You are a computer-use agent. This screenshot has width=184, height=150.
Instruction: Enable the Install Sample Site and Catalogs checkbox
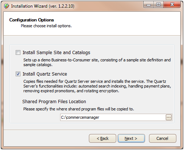(x=18, y=53)
